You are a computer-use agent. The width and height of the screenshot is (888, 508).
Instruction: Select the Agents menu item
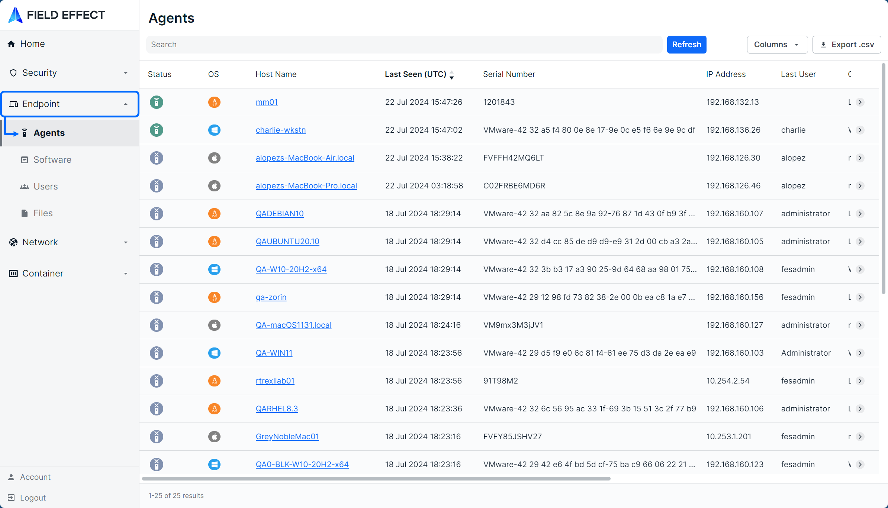click(49, 133)
